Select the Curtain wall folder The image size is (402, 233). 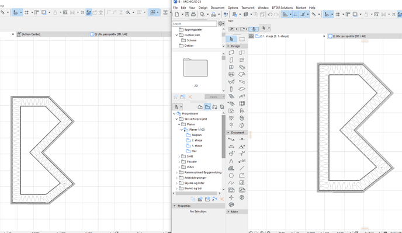(192, 35)
